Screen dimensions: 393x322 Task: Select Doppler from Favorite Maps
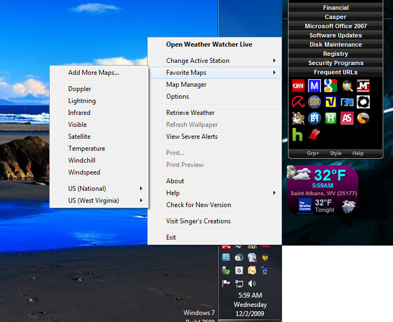(x=80, y=89)
